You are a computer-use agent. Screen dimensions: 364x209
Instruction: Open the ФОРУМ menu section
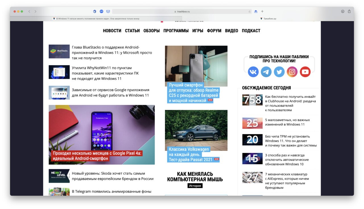coord(214,31)
